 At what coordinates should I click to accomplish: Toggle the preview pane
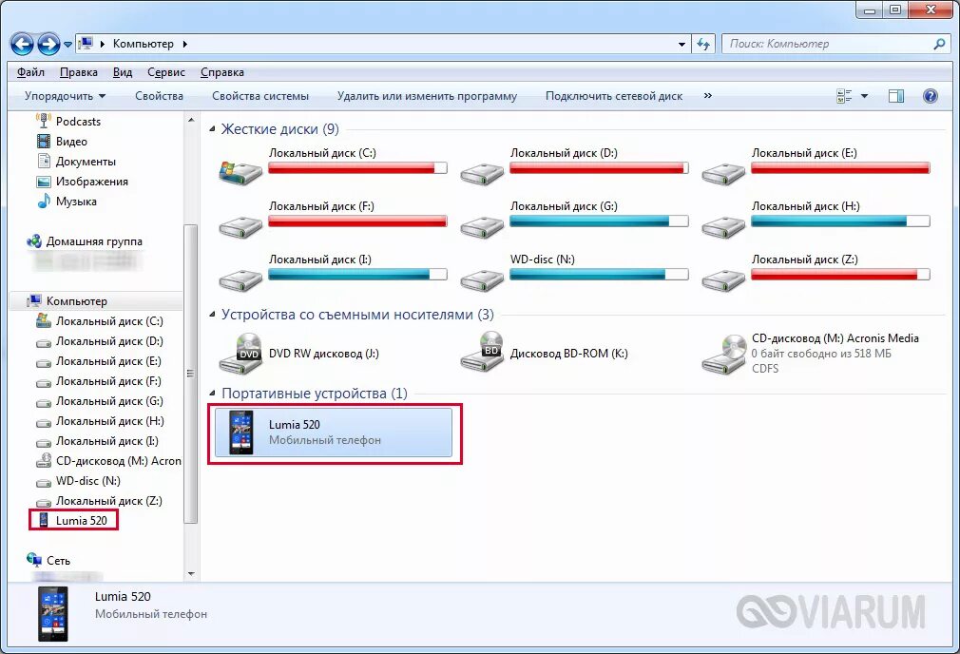(x=896, y=96)
